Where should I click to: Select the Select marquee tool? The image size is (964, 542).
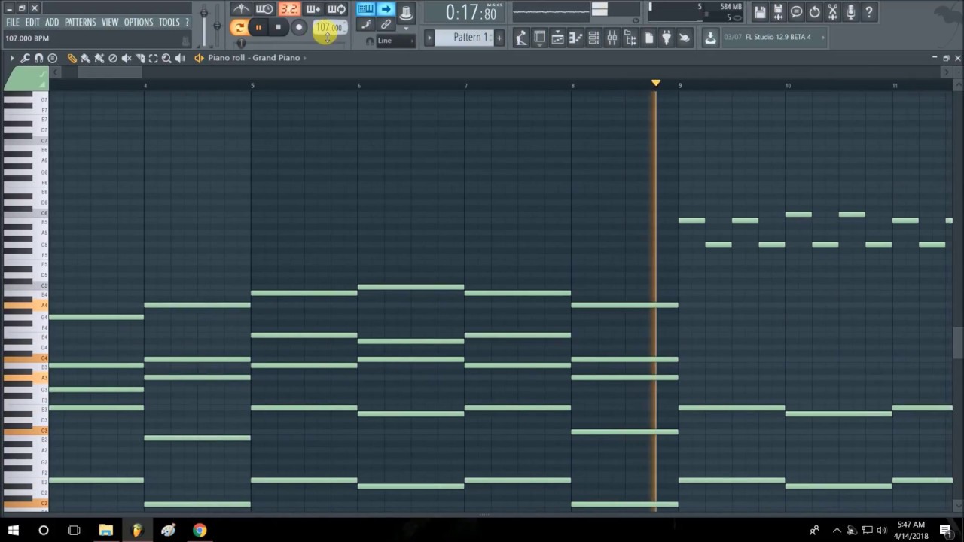(x=153, y=58)
